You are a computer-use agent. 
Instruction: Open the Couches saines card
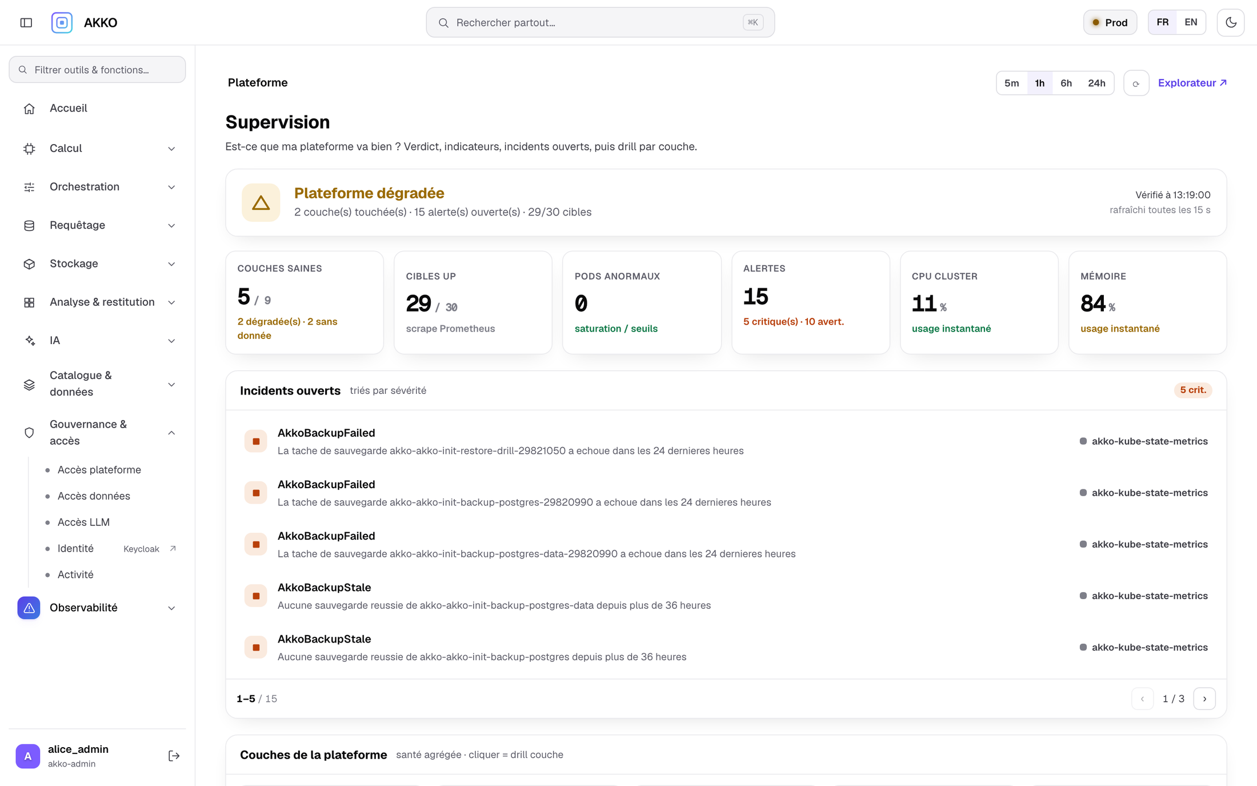[x=305, y=302]
